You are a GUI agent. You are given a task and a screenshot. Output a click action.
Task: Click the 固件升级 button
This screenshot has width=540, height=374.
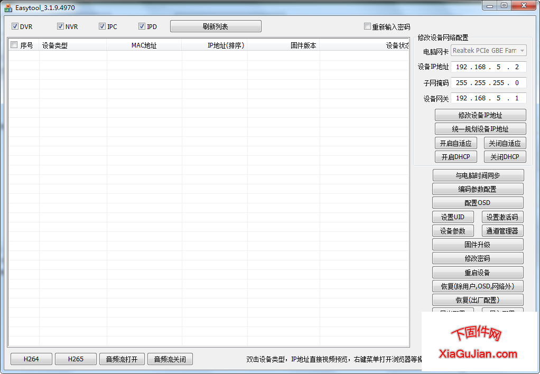click(x=478, y=245)
